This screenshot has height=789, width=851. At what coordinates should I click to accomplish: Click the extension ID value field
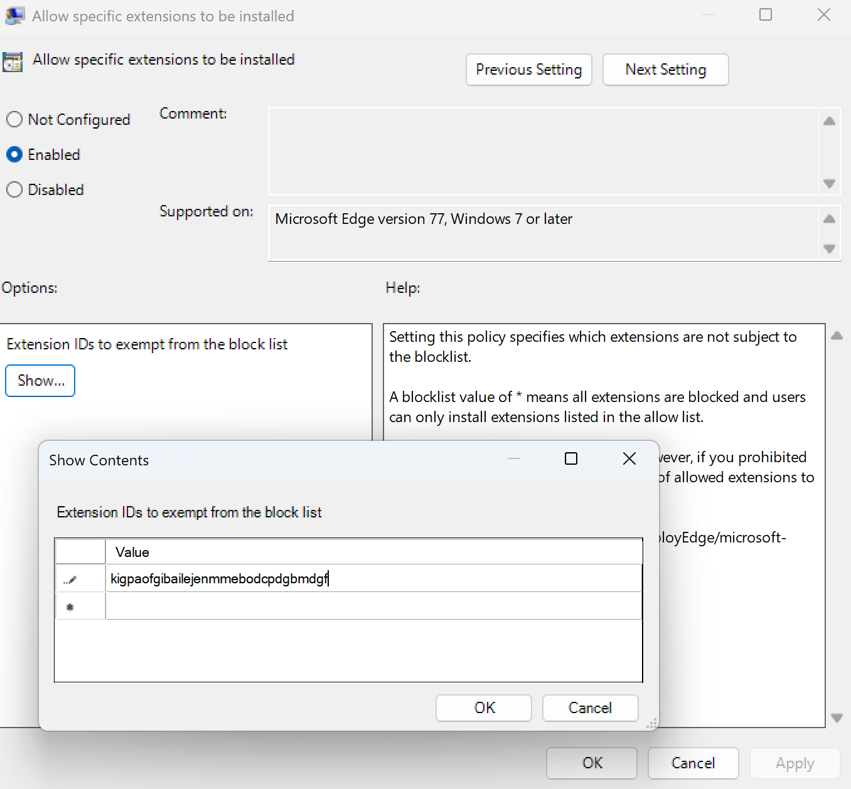[373, 579]
